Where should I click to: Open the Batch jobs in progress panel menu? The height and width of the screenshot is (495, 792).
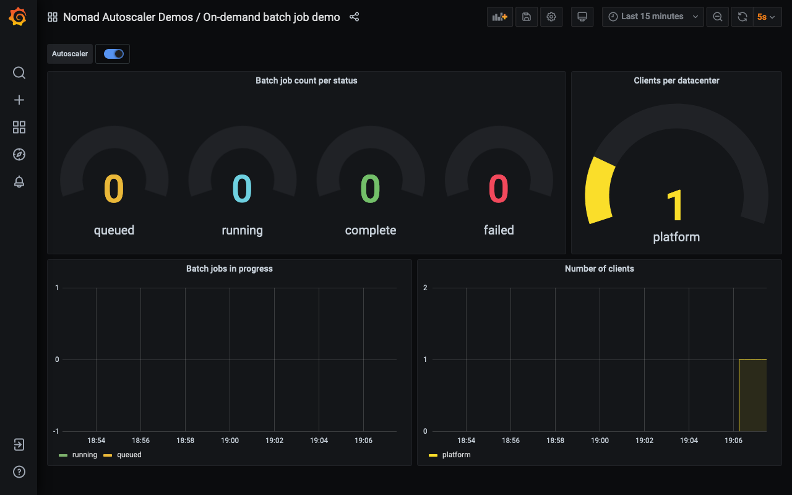pyautogui.click(x=230, y=269)
